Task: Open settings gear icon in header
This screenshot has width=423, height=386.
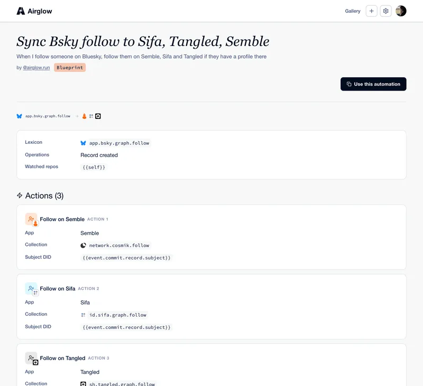Action: [x=386, y=11]
